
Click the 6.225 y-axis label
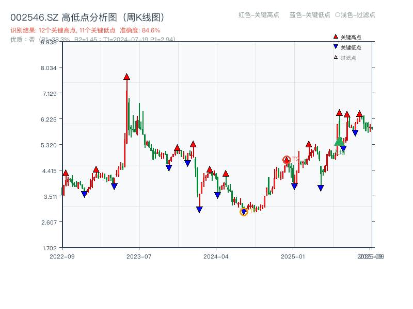[x=49, y=119]
